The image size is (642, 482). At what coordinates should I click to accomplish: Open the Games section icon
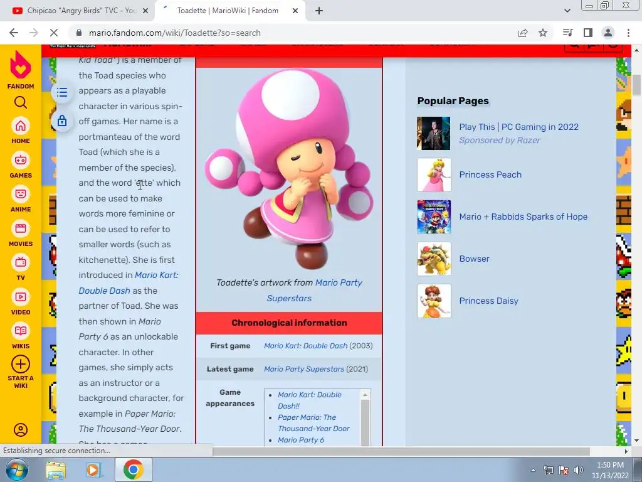21,160
